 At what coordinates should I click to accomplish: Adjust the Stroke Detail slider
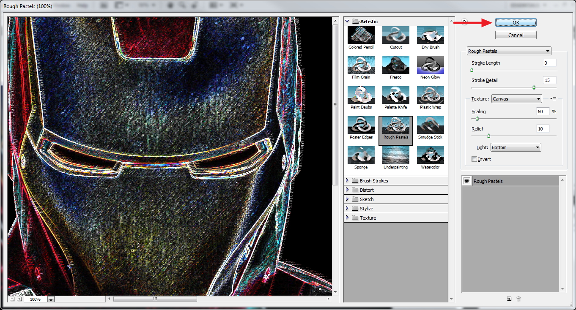534,87
